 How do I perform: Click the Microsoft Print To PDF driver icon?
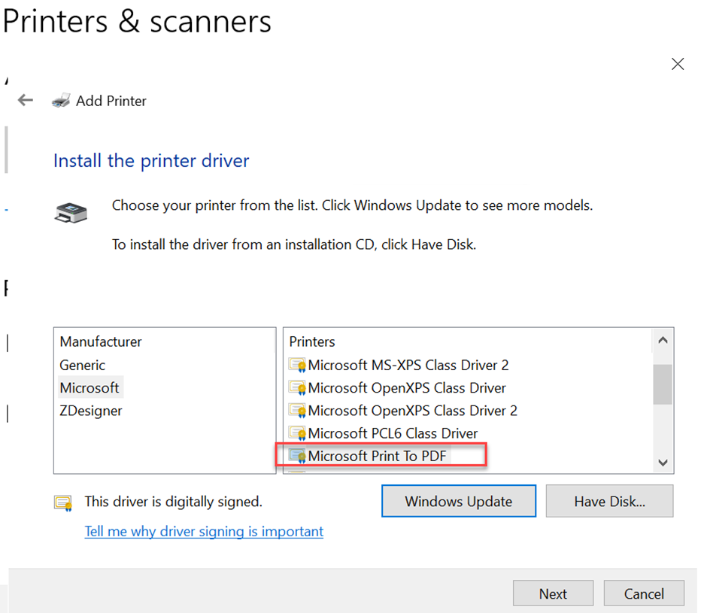tap(298, 456)
